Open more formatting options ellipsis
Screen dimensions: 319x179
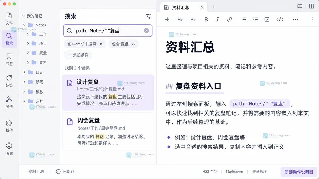tap(295, 20)
